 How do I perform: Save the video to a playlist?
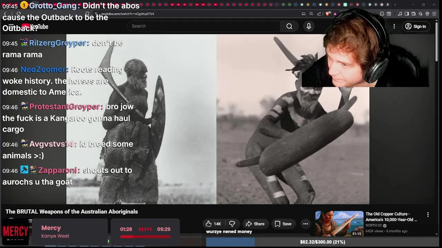(283, 224)
